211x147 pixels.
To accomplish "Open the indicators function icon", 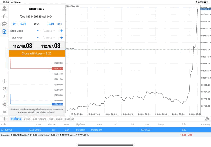I will (4, 96).
